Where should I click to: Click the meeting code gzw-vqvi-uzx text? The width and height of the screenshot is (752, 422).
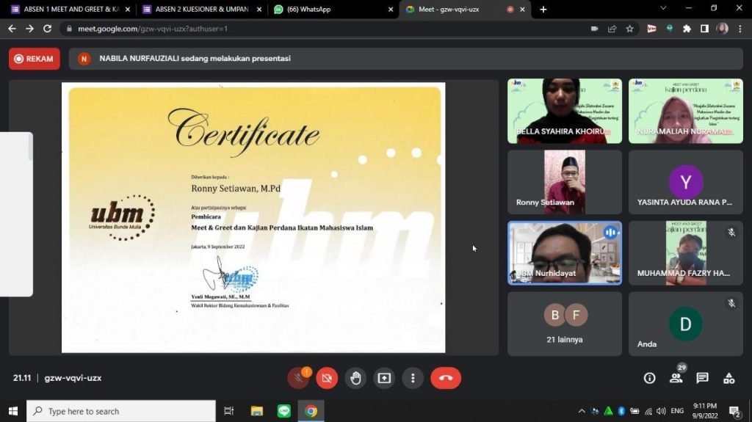tap(73, 378)
